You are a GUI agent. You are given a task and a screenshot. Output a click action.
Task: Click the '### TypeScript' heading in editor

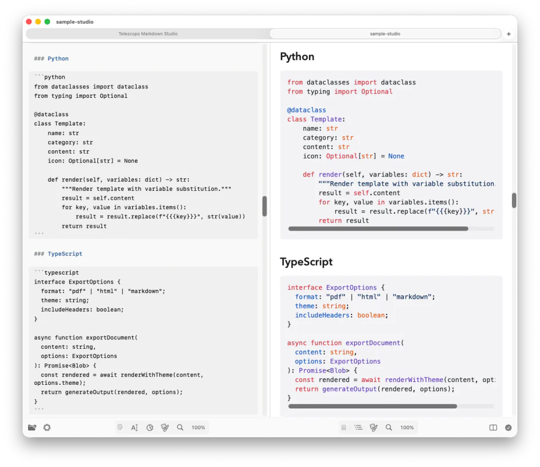tap(58, 254)
